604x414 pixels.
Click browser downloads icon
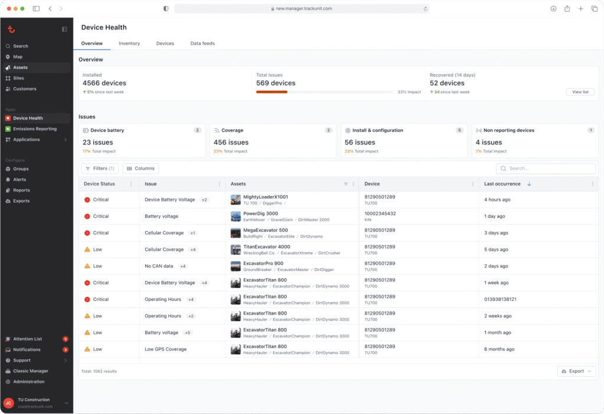[x=553, y=8]
